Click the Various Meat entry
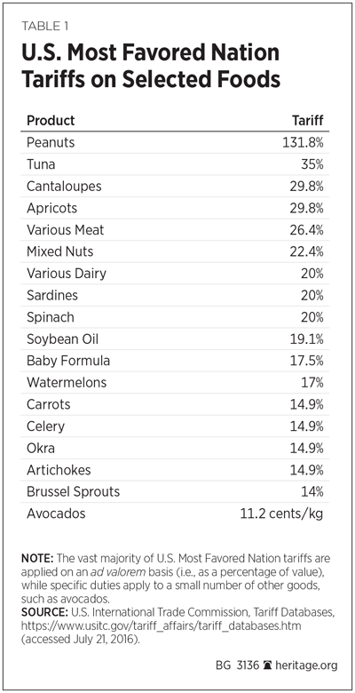 pos(66,230)
